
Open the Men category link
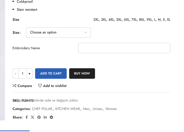(86, 109)
